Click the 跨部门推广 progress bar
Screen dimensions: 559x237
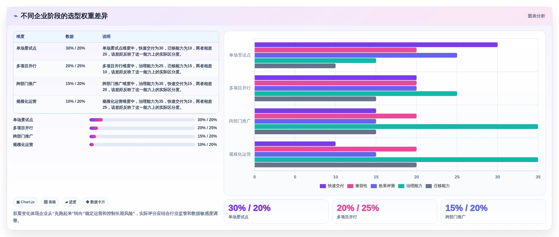point(142,137)
